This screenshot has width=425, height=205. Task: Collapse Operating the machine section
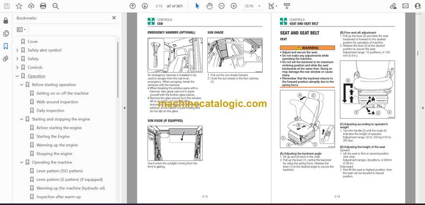[x=22, y=162]
